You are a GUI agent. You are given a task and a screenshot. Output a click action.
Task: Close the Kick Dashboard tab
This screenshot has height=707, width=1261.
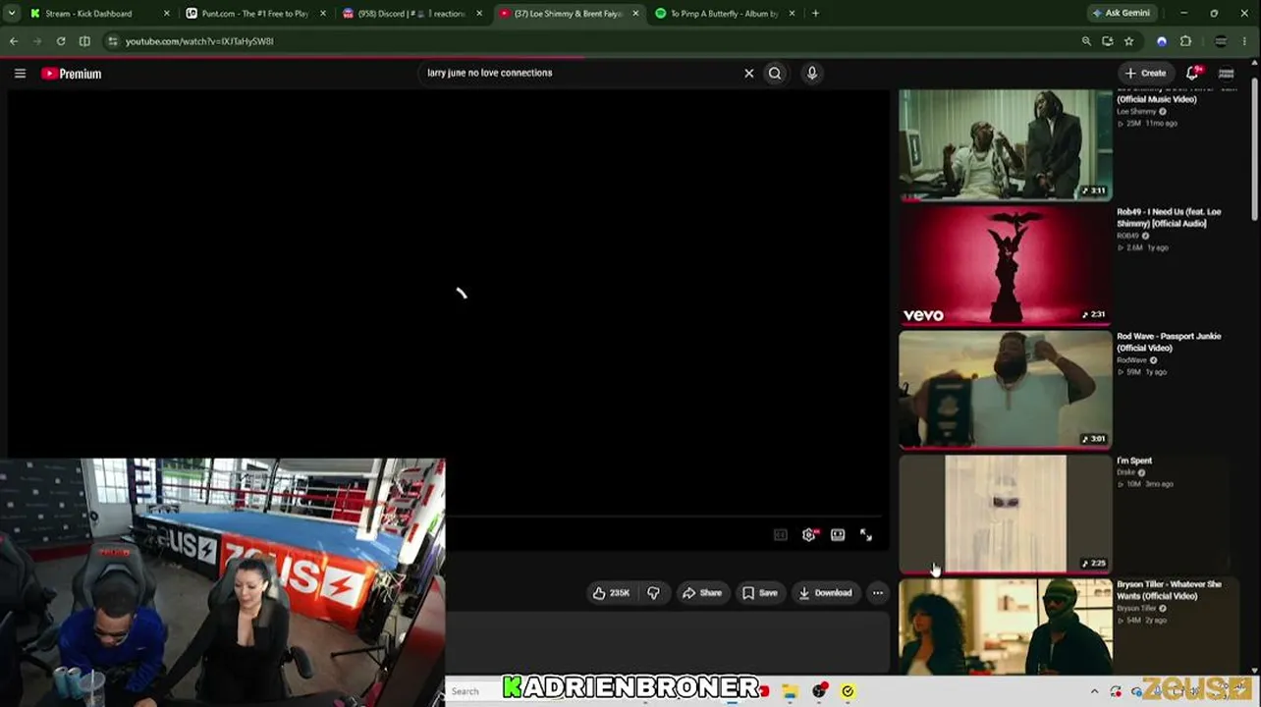166,14
